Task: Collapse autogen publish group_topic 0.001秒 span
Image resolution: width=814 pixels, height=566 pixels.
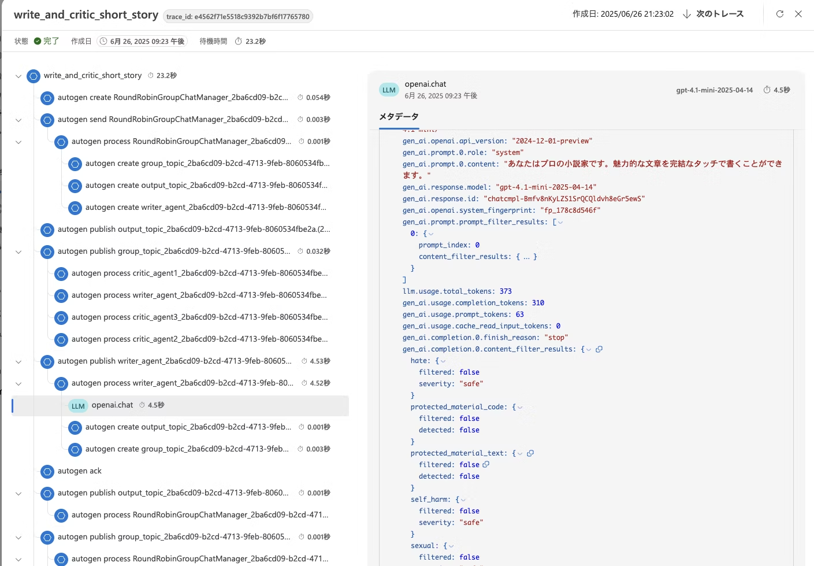Action: point(18,537)
